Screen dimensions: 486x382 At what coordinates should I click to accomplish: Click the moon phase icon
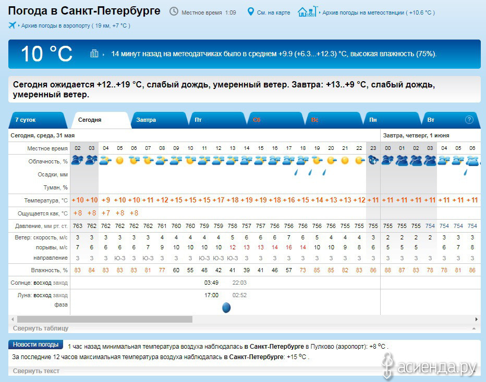point(226,308)
